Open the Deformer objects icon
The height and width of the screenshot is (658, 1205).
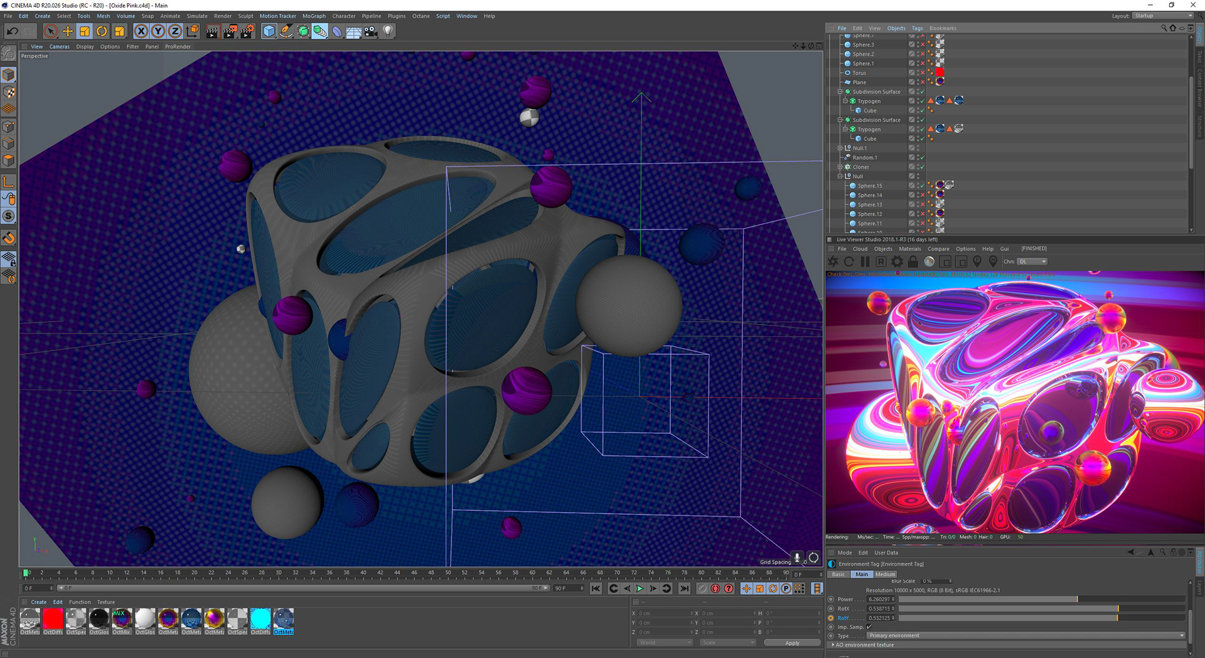point(337,31)
